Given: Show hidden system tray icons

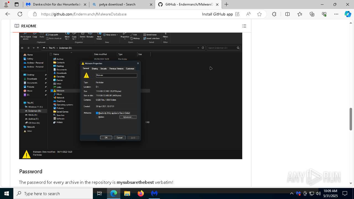Looking at the screenshot, I should (291, 193).
